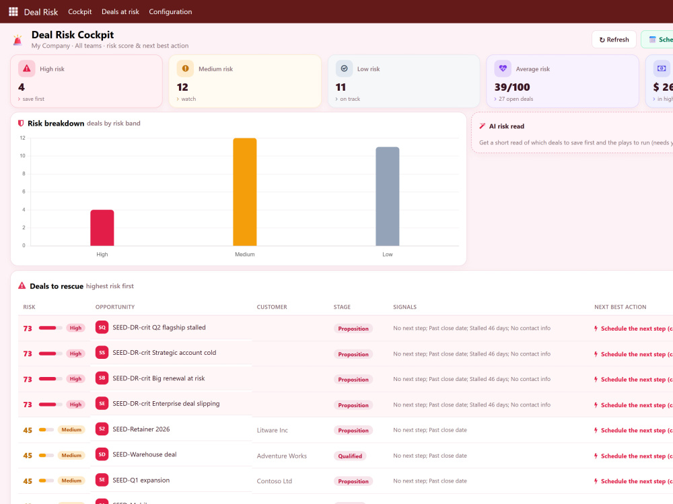Click the gray Low bar in chart
The width and height of the screenshot is (673, 504).
[388, 196]
